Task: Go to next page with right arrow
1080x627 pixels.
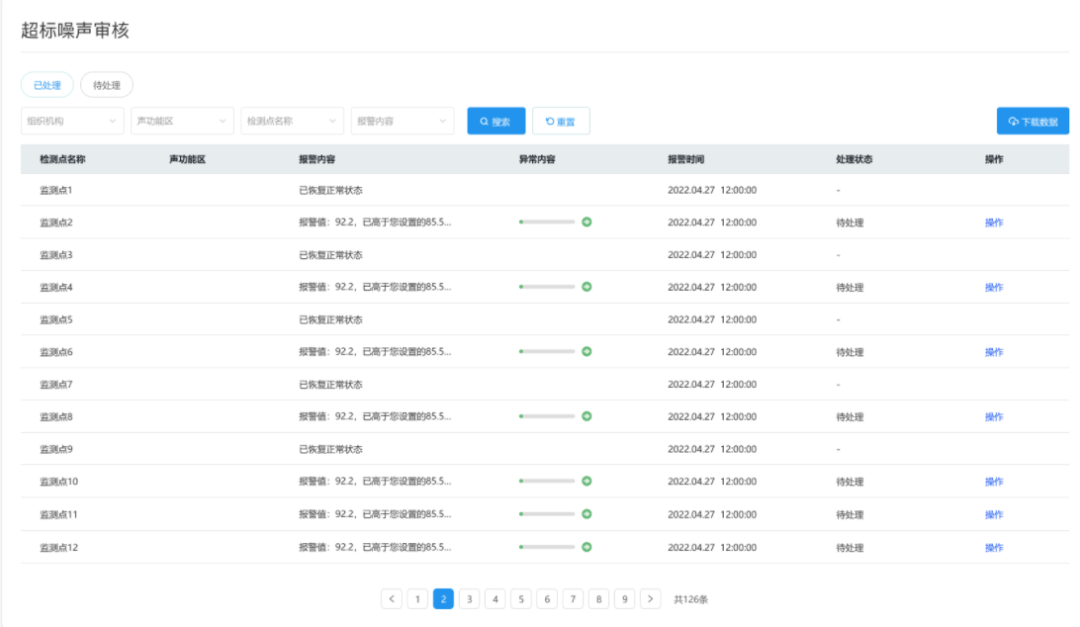Action: tap(650, 598)
